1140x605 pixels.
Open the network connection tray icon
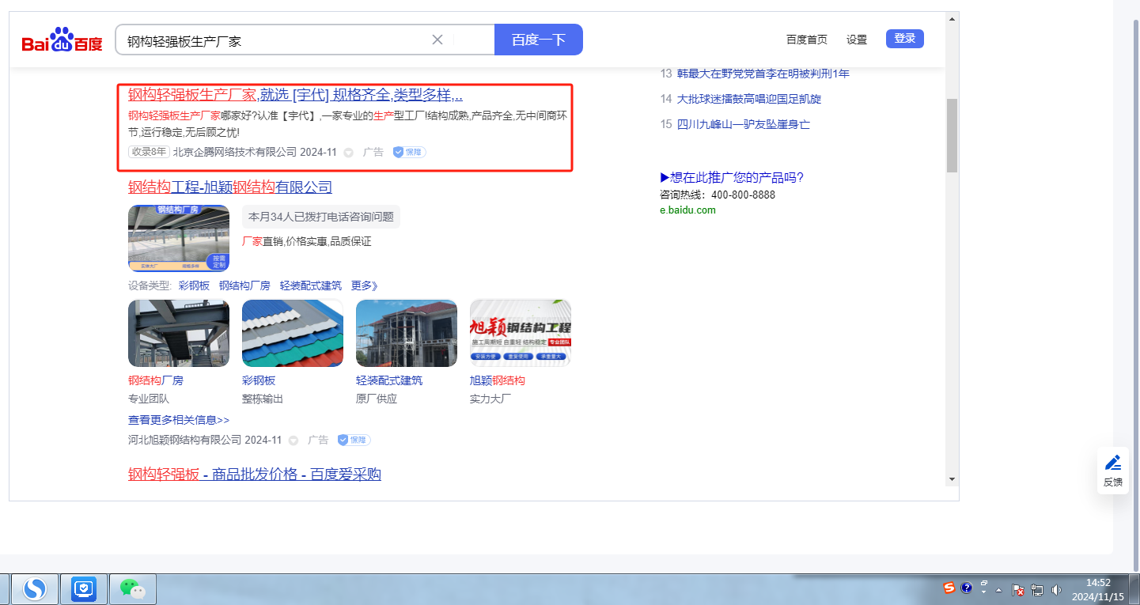1038,590
